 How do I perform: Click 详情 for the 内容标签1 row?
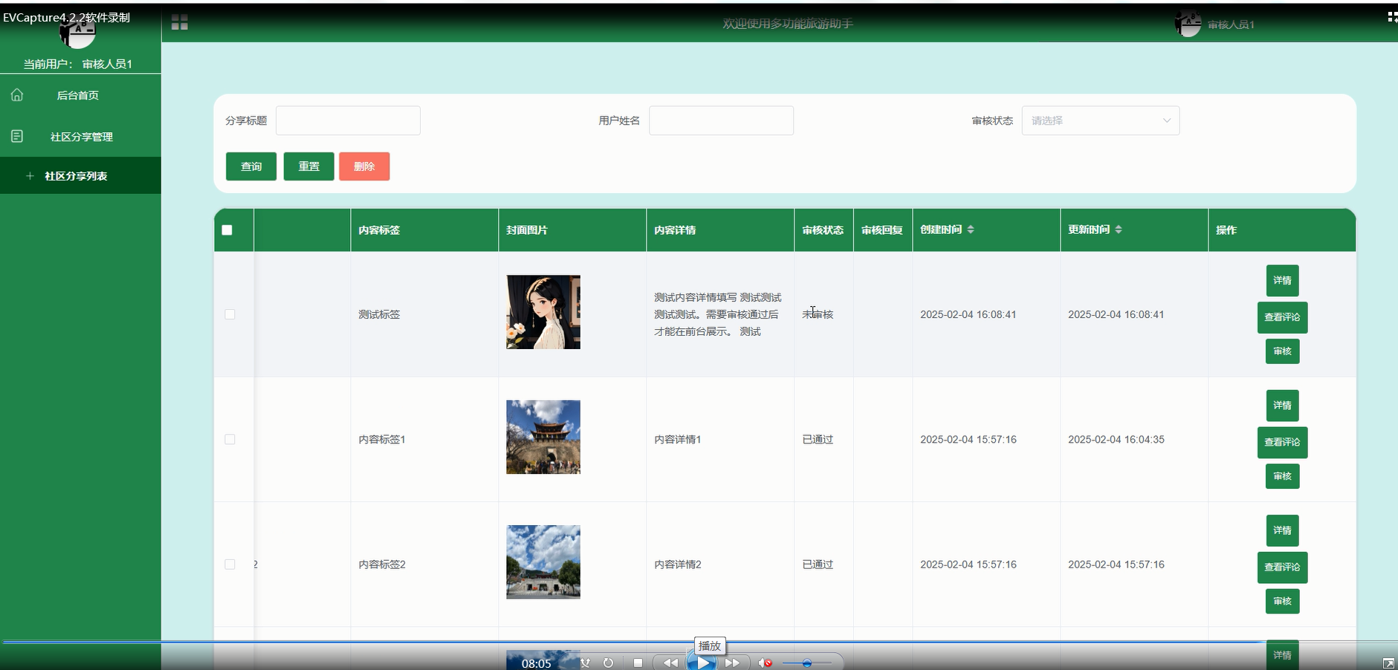[1282, 405]
